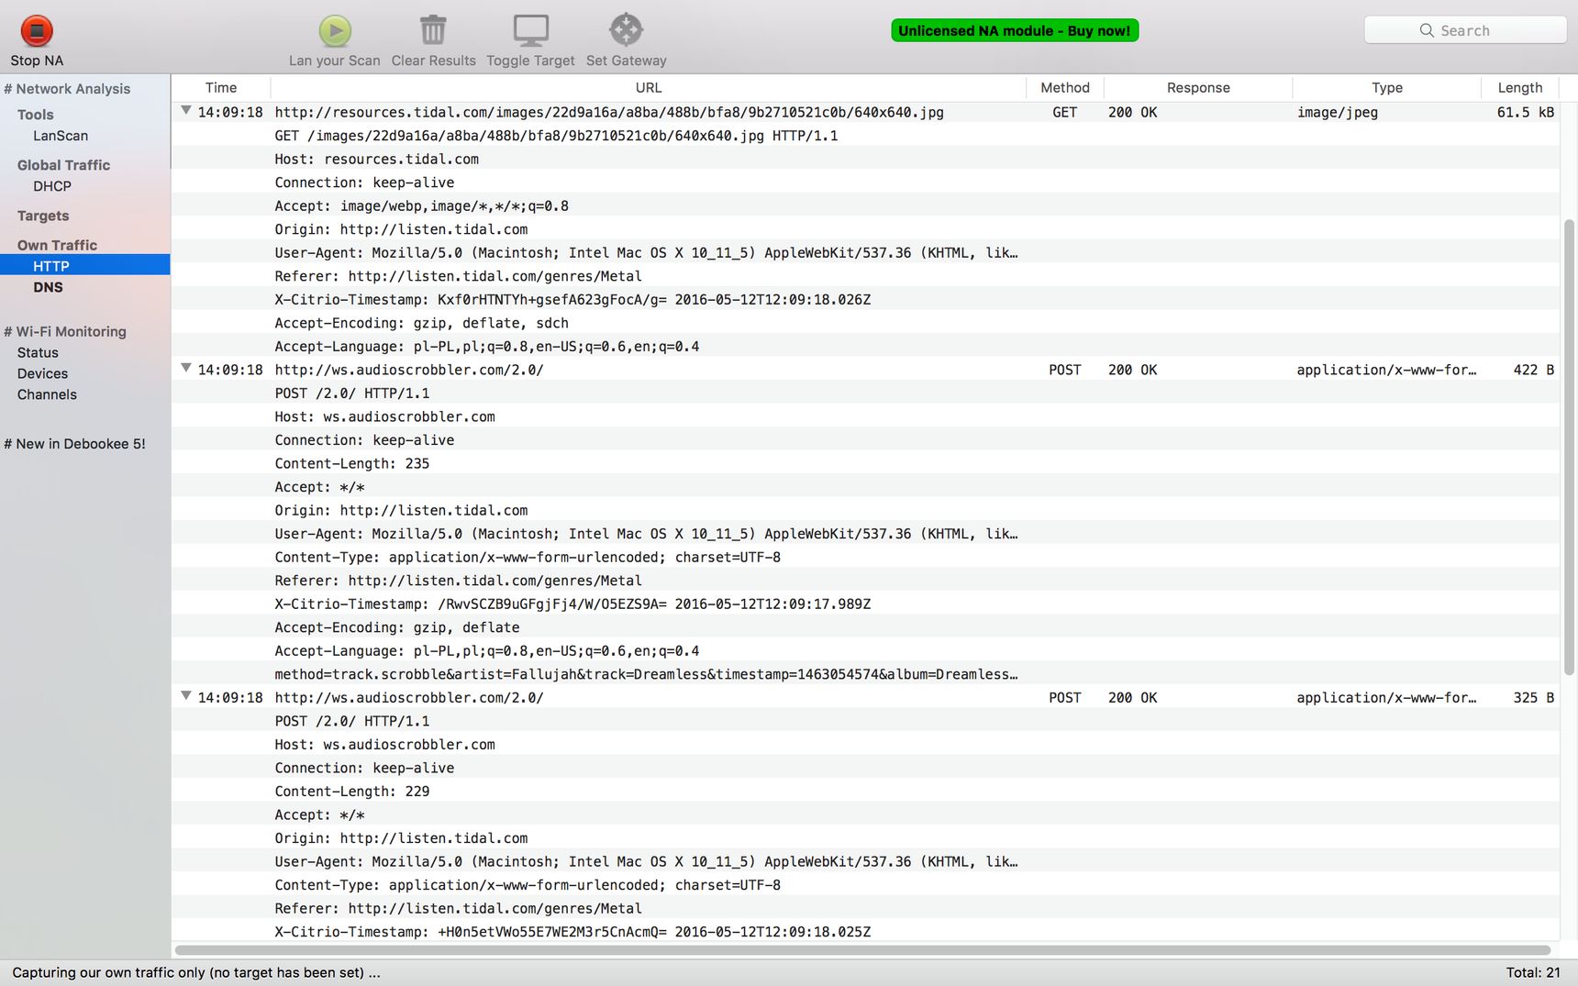Click the horizontal scrollbar at bottom

click(x=862, y=950)
